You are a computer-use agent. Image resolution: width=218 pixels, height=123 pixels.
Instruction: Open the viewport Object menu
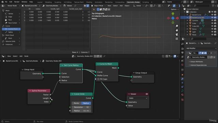pyautogui.click(x=127, y=6)
